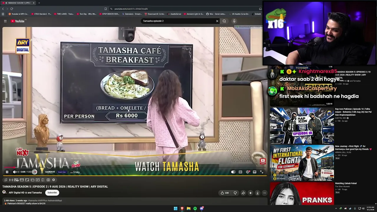This screenshot has width=377, height=212.
Task: Open the extension options gear under the player
Action: pos(54,180)
